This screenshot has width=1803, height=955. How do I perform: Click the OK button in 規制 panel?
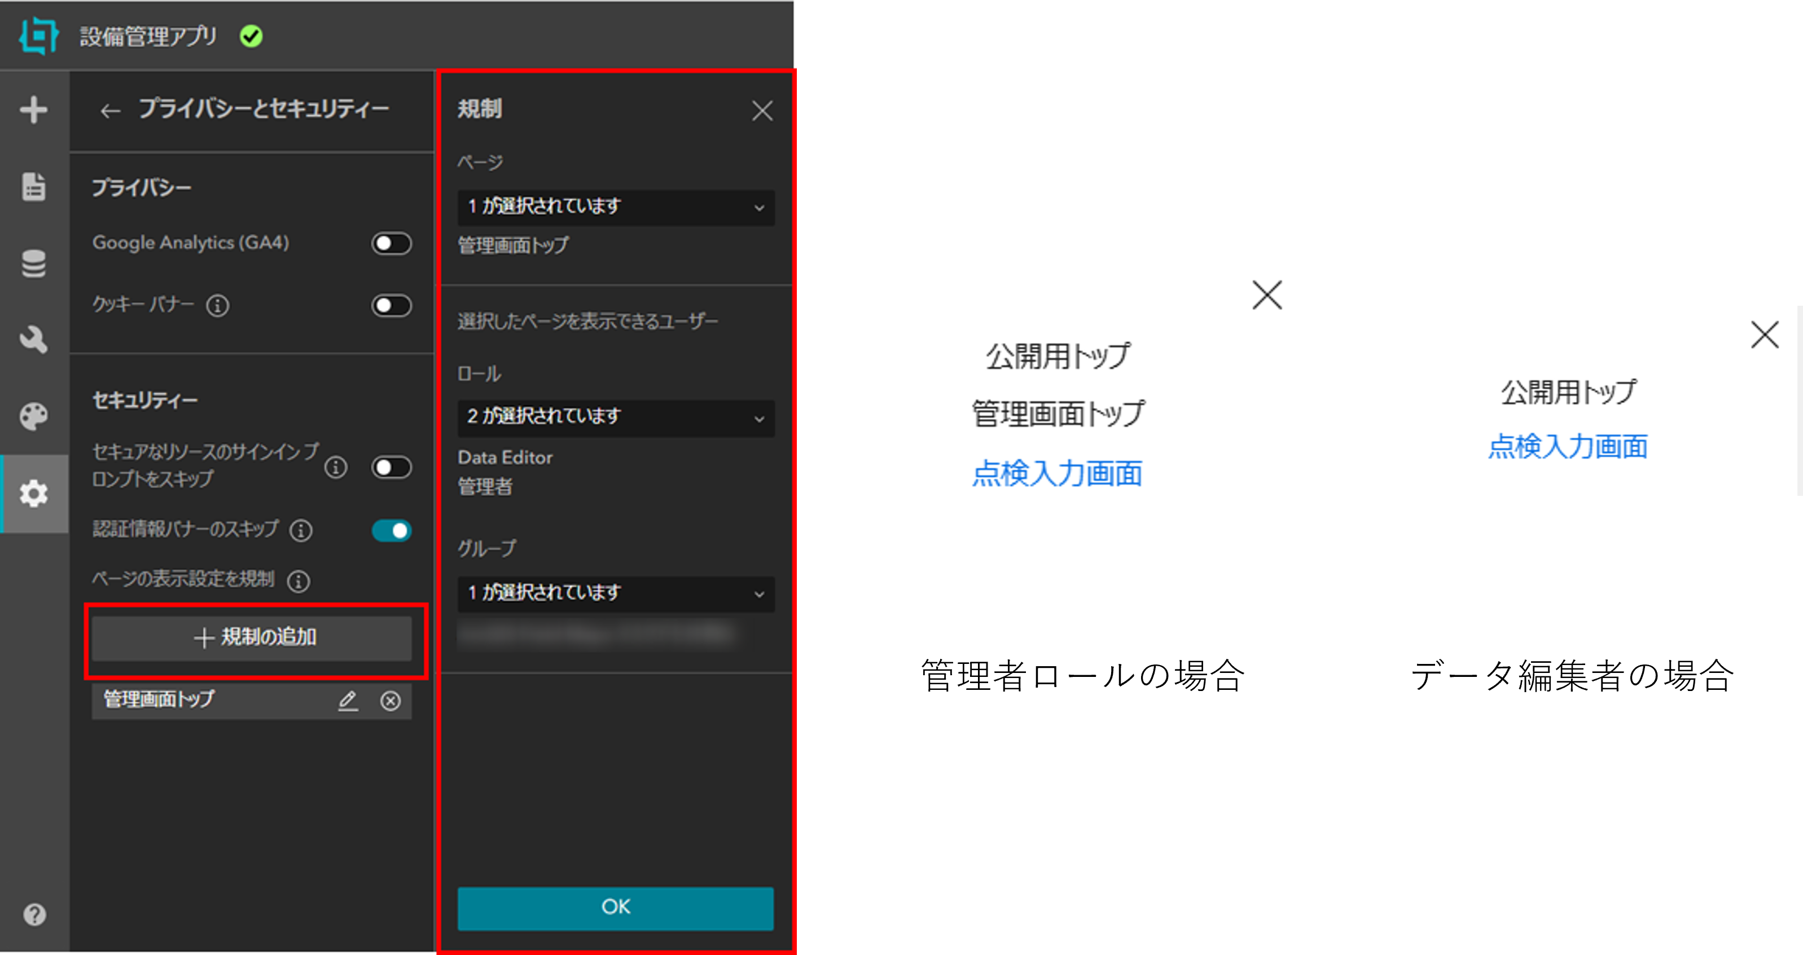click(x=615, y=908)
